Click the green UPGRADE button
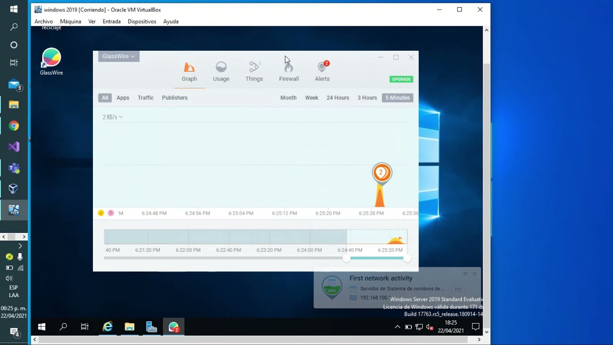The image size is (613, 345). pyautogui.click(x=401, y=79)
